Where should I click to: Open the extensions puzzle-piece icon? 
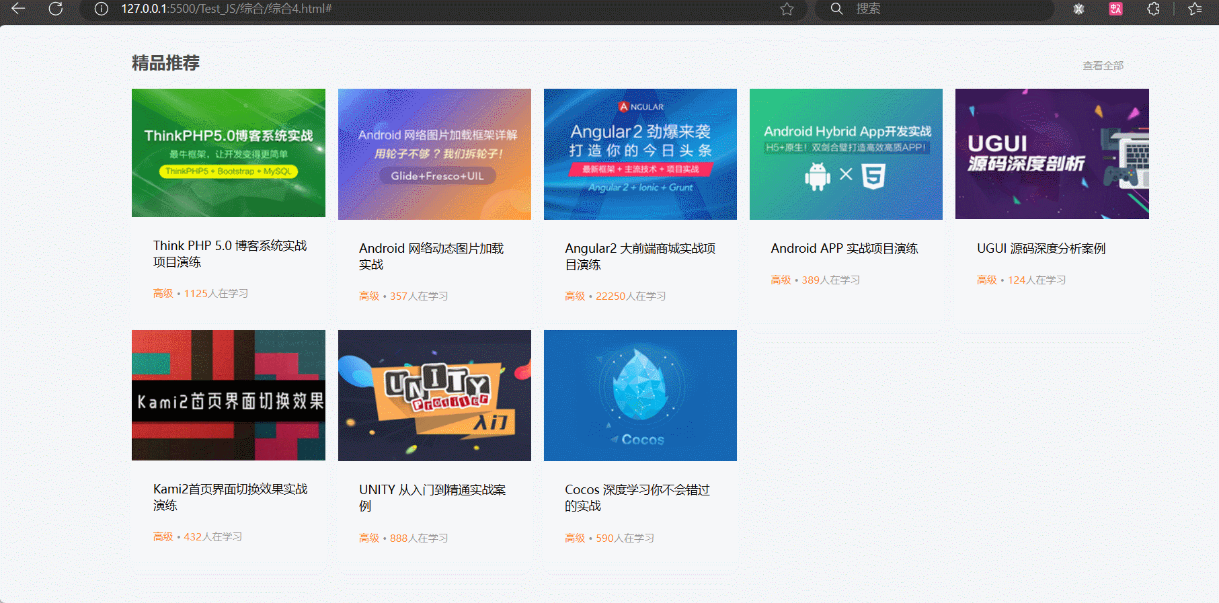pyautogui.click(x=1153, y=9)
